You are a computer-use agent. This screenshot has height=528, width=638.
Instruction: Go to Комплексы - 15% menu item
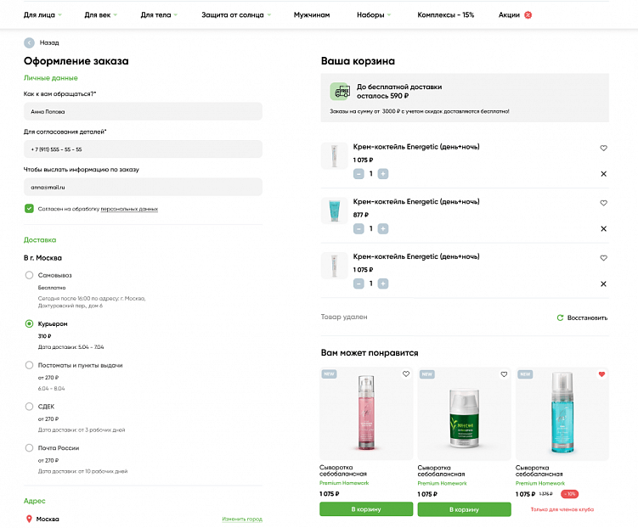point(445,15)
